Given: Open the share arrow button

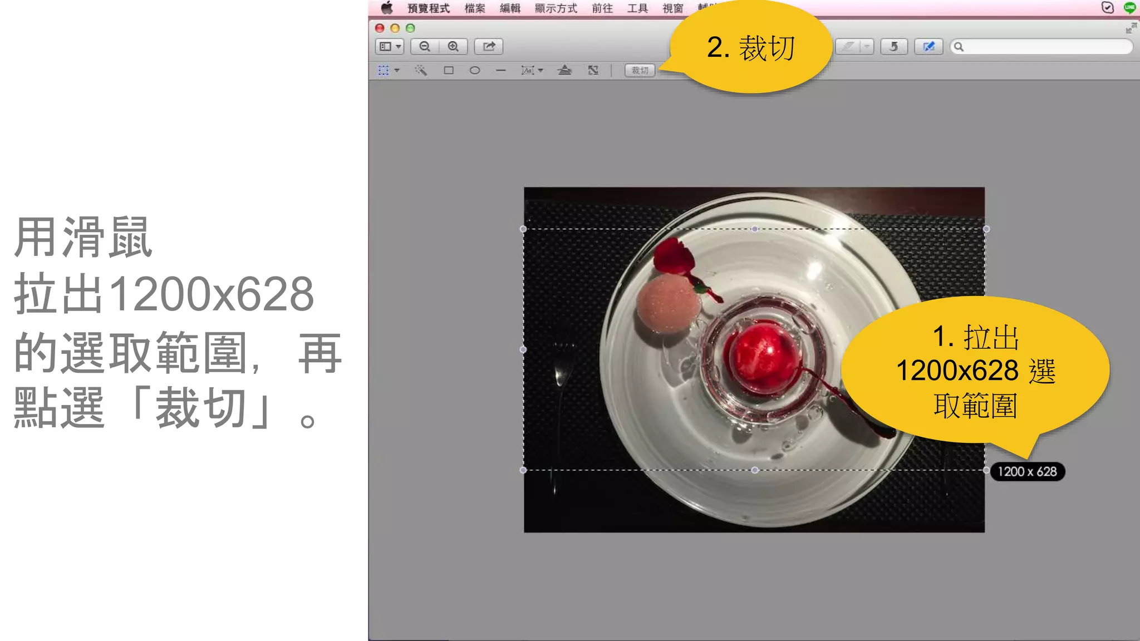Looking at the screenshot, I should [x=489, y=47].
